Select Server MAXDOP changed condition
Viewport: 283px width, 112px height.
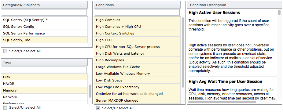point(137,100)
